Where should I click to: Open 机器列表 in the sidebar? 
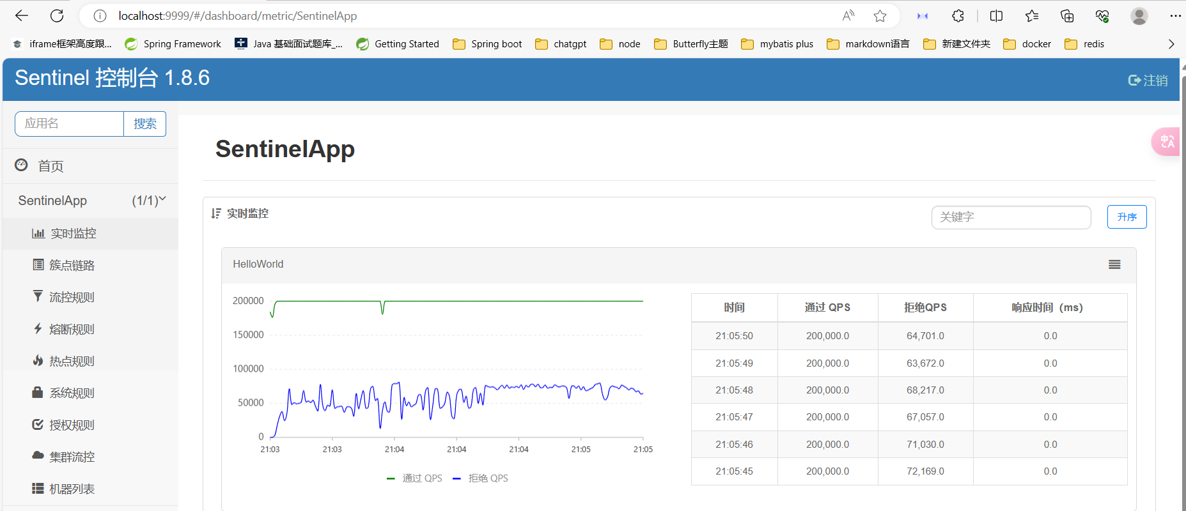point(72,489)
